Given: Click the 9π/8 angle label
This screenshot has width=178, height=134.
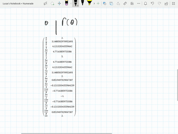Looking at the screenshot, I should coord(46,80).
